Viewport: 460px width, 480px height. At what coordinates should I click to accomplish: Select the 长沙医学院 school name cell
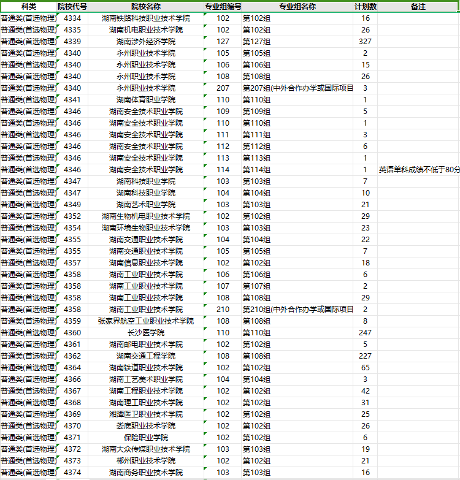pyautogui.click(x=145, y=333)
